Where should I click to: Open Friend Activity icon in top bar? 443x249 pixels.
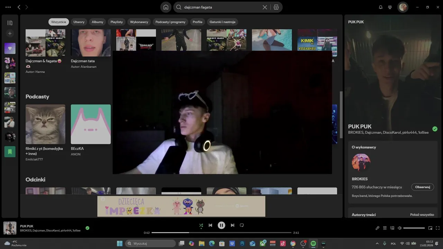coord(390,7)
